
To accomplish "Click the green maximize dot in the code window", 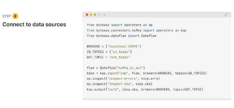I will pos(95,15).
